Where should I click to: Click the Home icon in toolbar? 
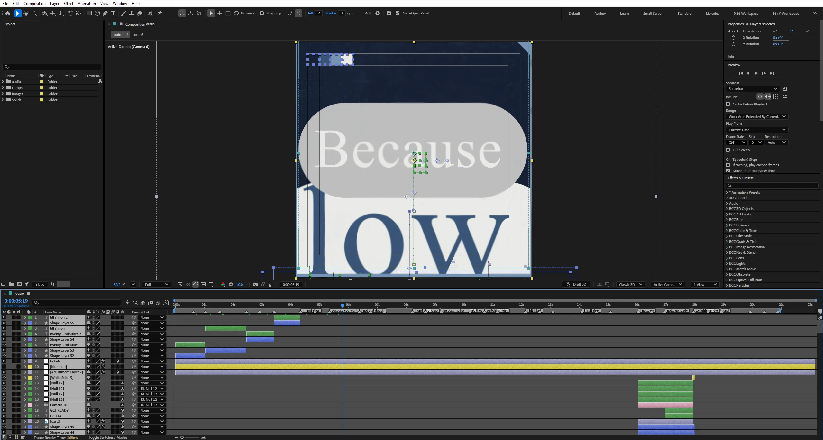[x=8, y=13]
